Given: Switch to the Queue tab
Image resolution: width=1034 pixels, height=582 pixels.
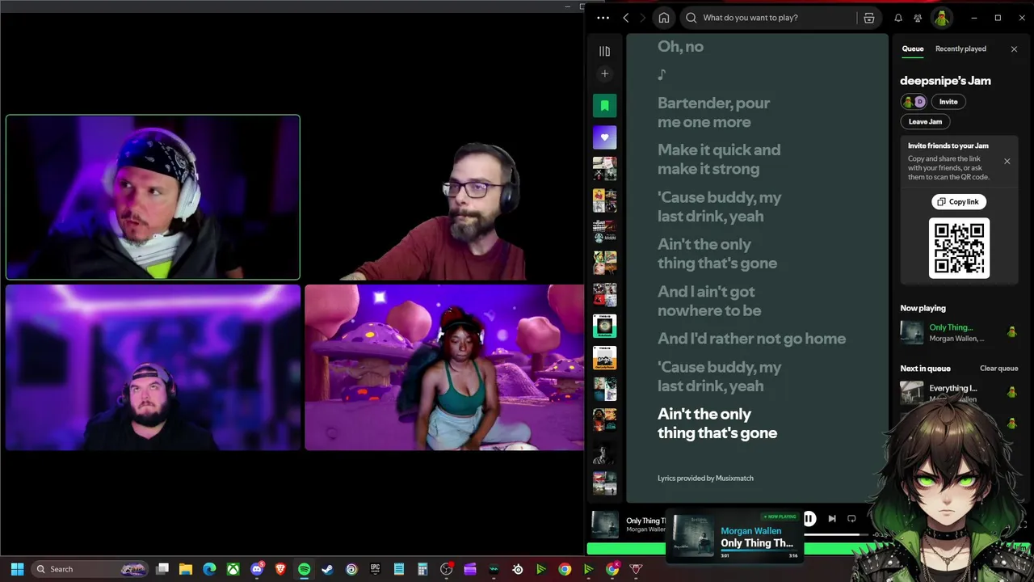Looking at the screenshot, I should click(x=913, y=48).
